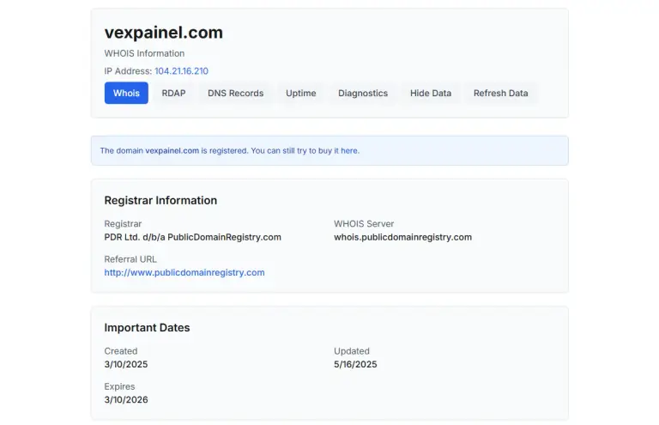This screenshot has width=659, height=425.
Task: Select the updated date 5/16/2025
Action: [x=355, y=364]
